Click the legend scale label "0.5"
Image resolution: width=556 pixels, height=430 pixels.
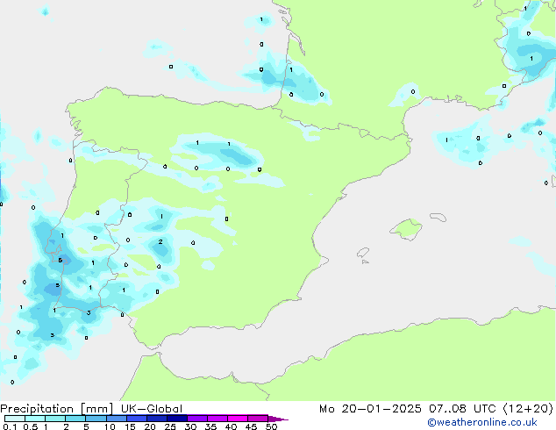(x=31, y=426)
